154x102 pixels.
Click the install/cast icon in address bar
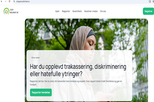tap(150, 1)
